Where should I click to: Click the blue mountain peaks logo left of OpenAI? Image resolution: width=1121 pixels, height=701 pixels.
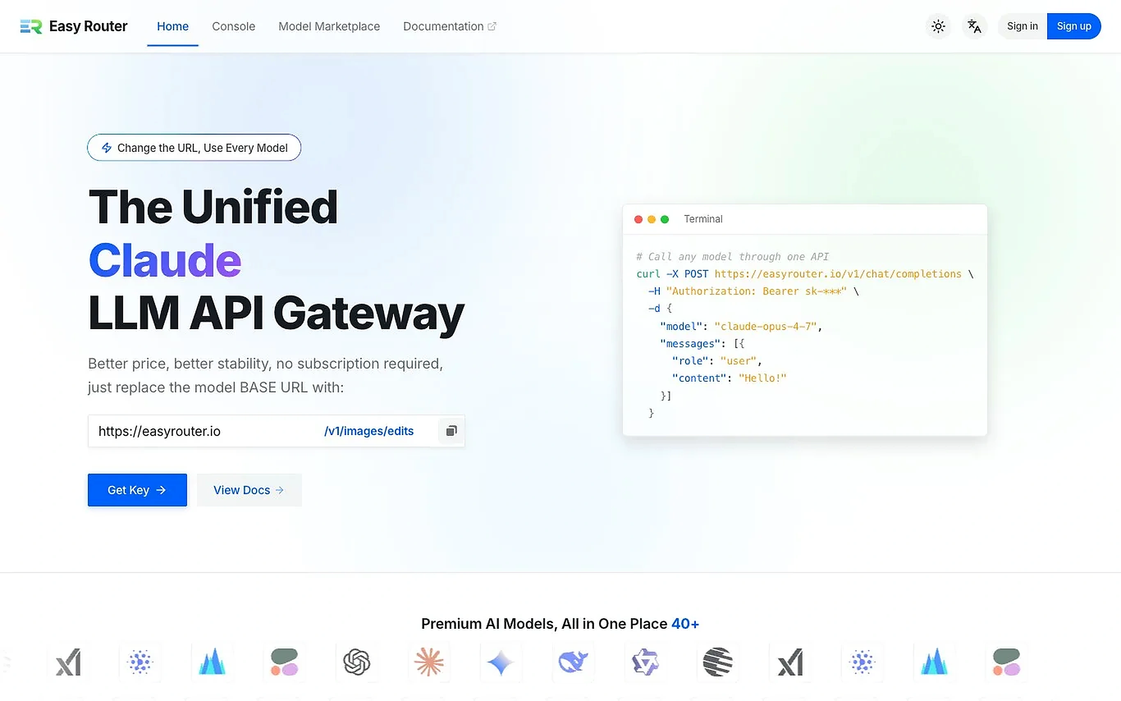click(212, 662)
